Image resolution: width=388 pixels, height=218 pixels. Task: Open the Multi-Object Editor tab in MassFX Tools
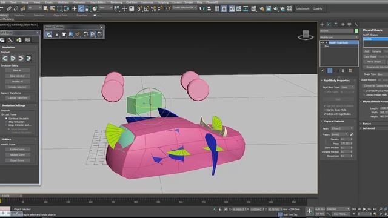pos(19,40)
